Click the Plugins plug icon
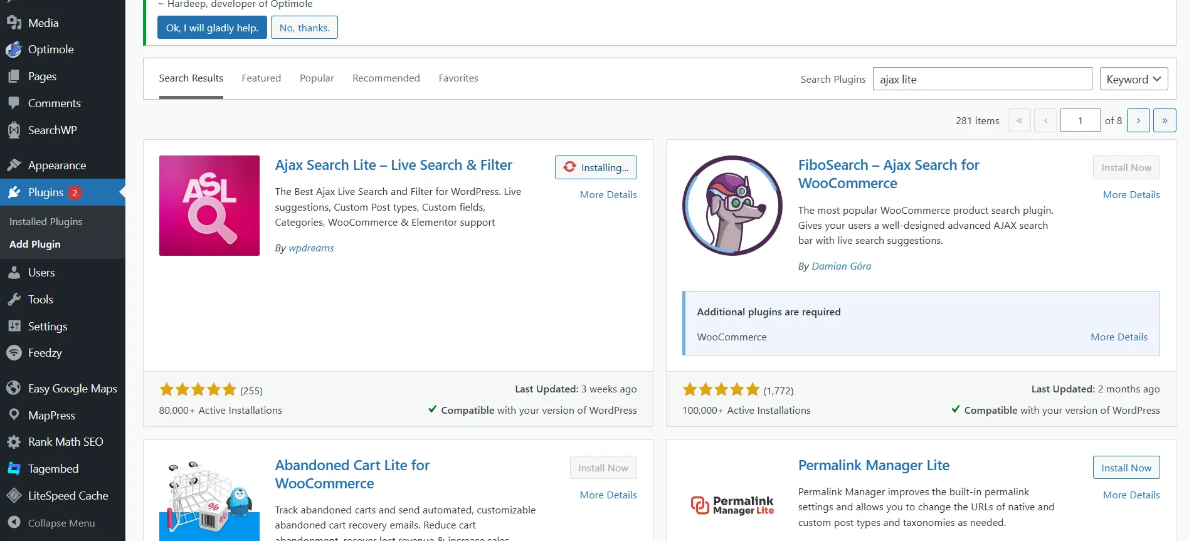The image size is (1189, 541). click(x=14, y=192)
